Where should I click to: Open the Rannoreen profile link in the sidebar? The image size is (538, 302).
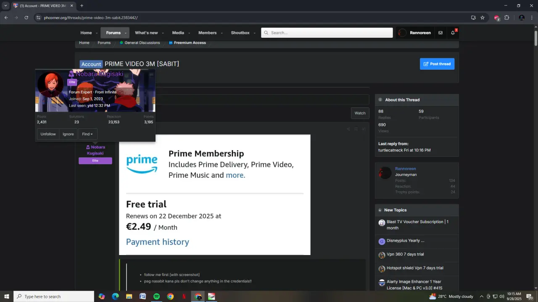point(405,169)
